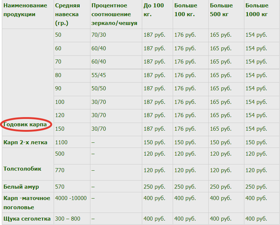
Task: Click the 'Щука сеголетка' product name
Action: tap(27, 219)
